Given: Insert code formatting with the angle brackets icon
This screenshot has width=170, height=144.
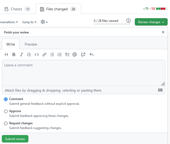Looking at the screenshot, I should [x=37, y=54].
